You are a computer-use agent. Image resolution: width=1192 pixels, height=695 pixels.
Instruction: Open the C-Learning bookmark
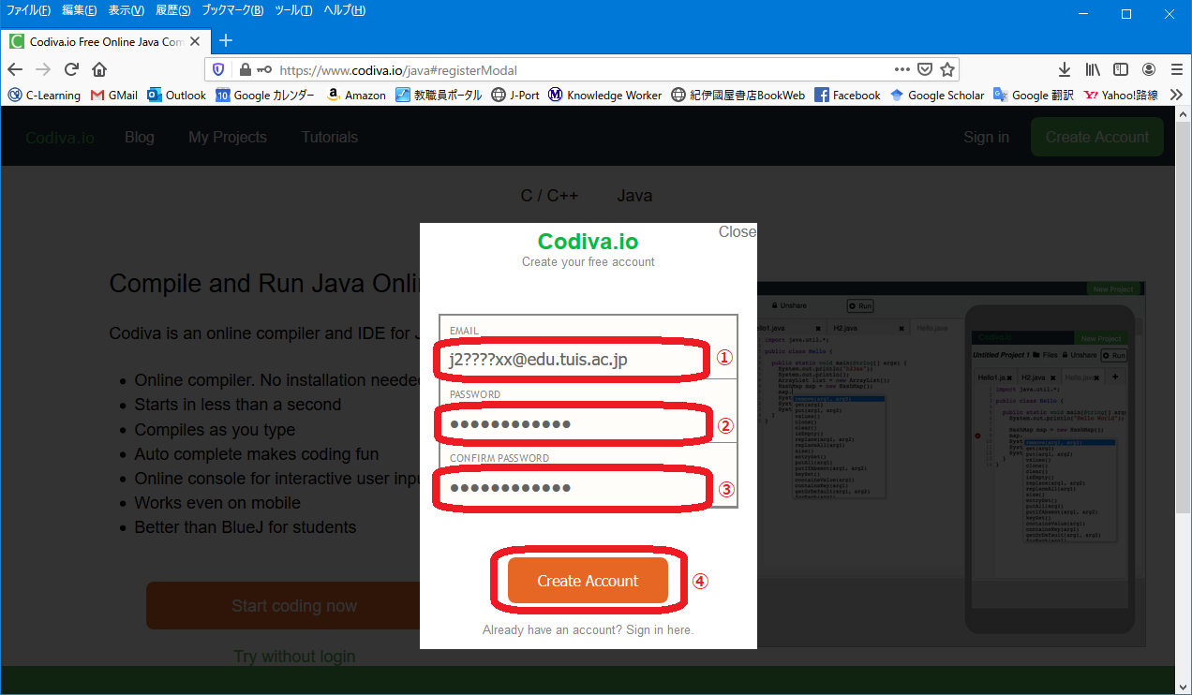tap(44, 95)
